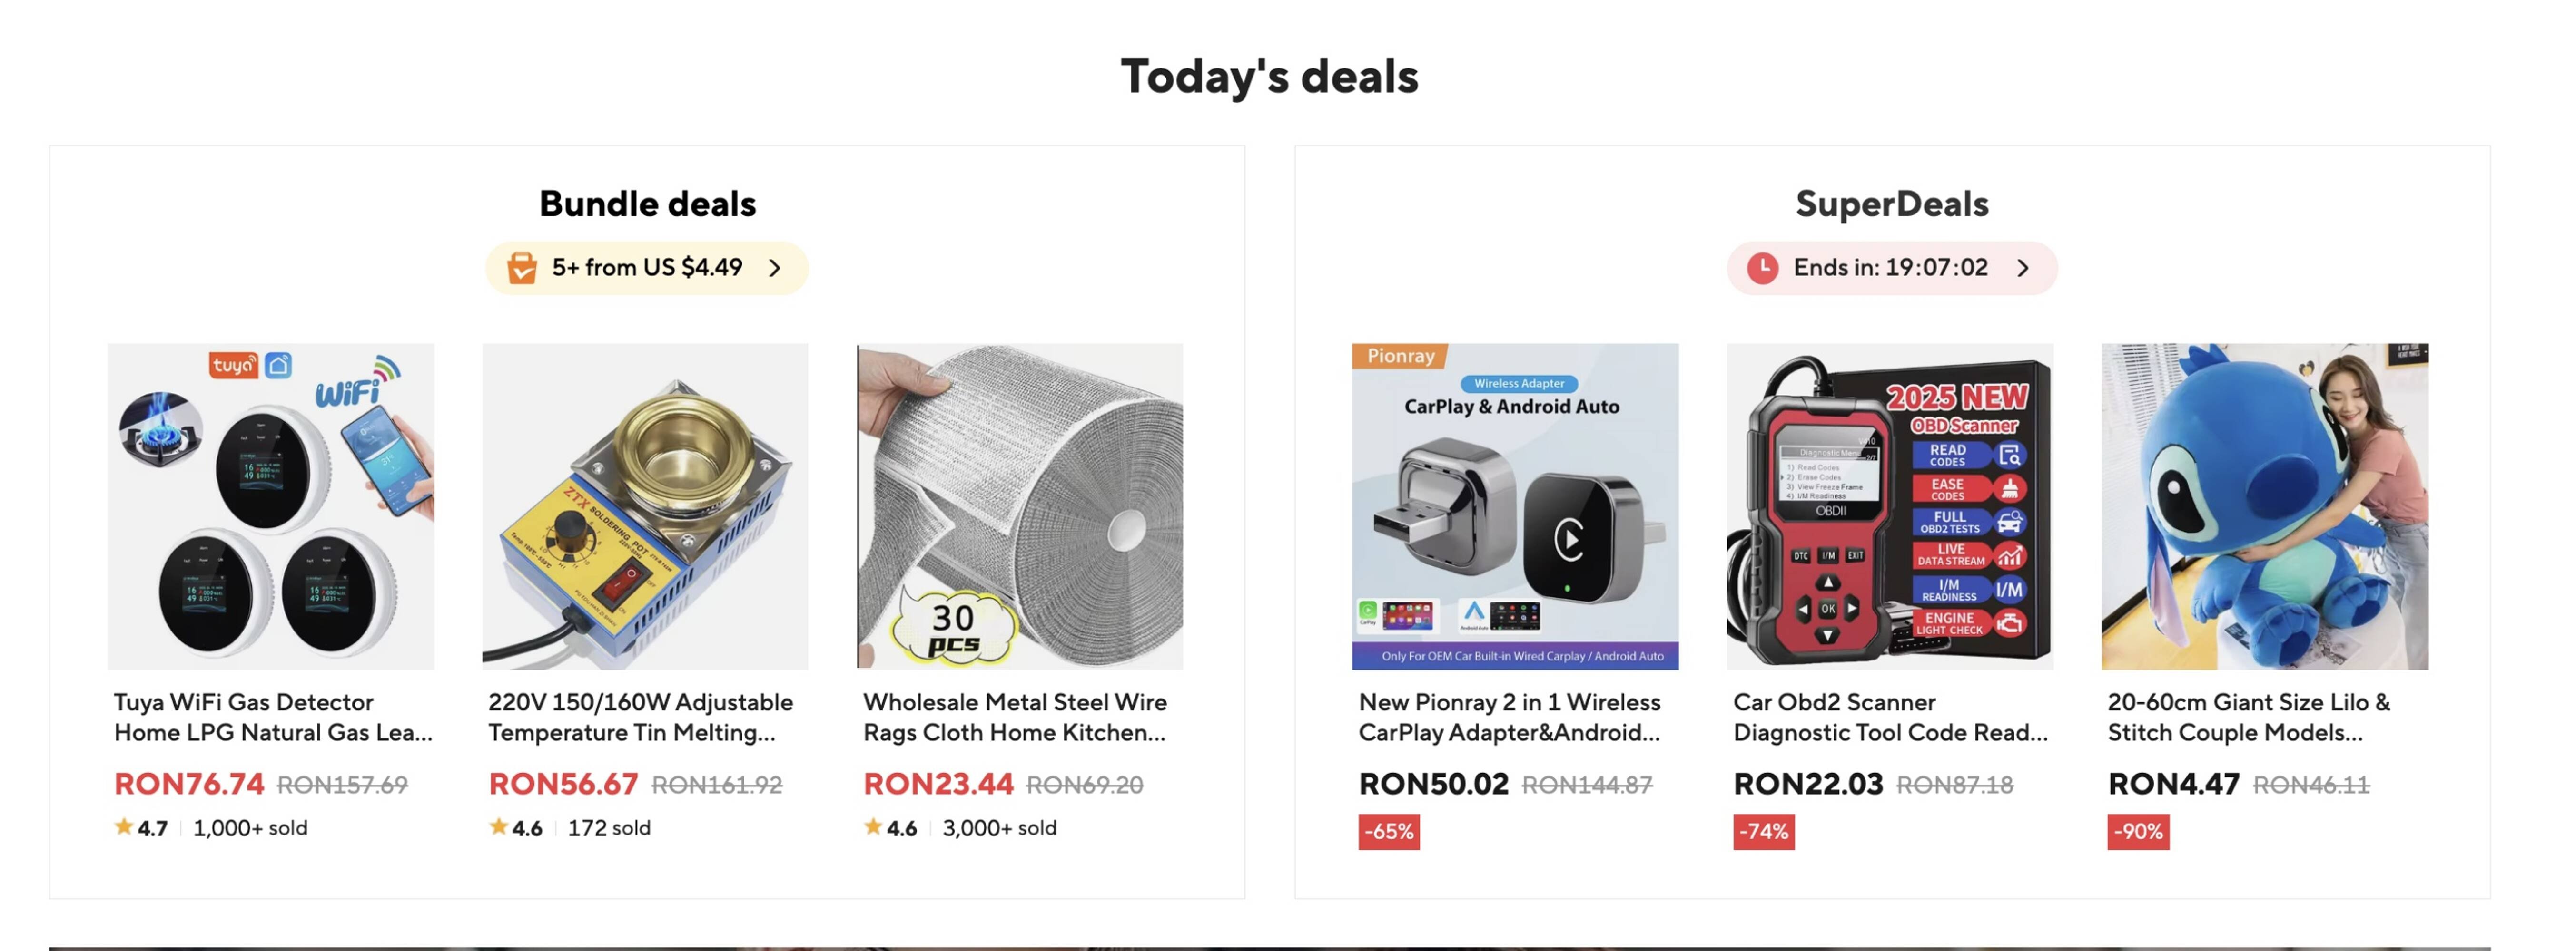
Task: Click the Wholesale Metal Steel Wire Rags title
Action: coord(1015,717)
